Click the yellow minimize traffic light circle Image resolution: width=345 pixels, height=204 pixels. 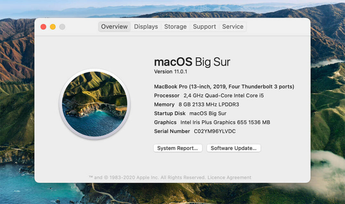53,27
